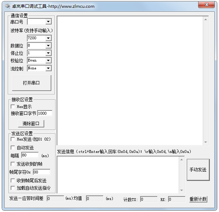Click the 波特率(支持手动输入) label

[x=31, y=30]
